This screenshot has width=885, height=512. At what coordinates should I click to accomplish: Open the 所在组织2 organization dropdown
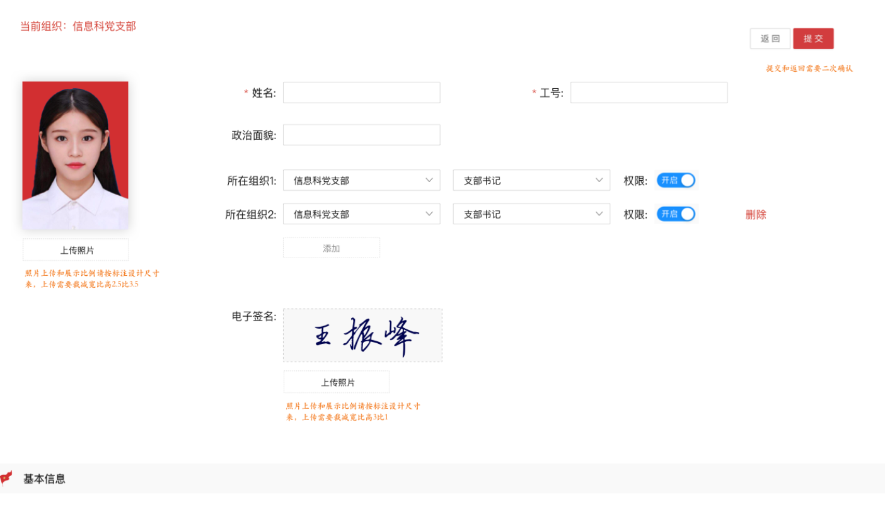tap(361, 214)
